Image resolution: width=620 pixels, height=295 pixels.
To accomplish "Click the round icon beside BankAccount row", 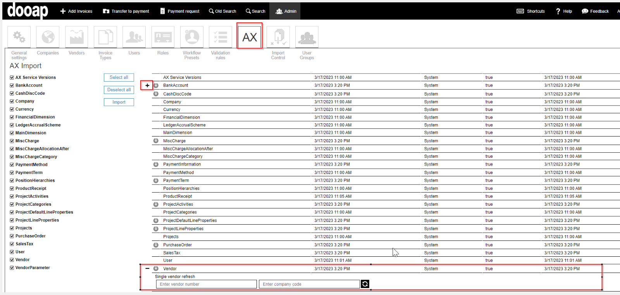I will tap(156, 85).
